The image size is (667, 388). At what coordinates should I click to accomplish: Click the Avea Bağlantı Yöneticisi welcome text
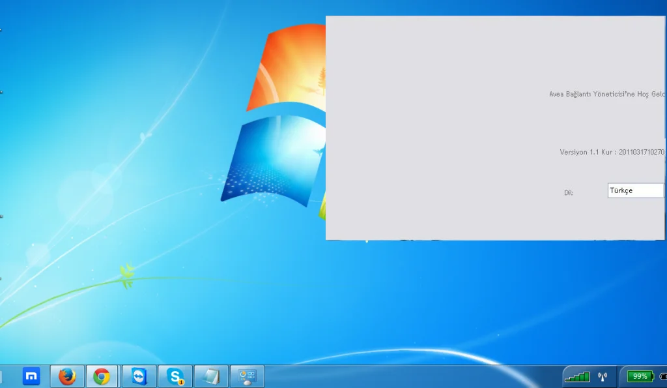pos(606,94)
